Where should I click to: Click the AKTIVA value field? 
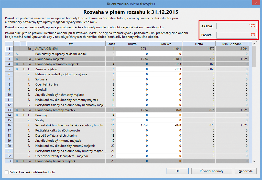coord(236,26)
